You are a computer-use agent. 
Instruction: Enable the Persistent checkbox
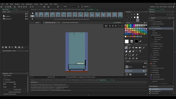[x=4, y=80]
